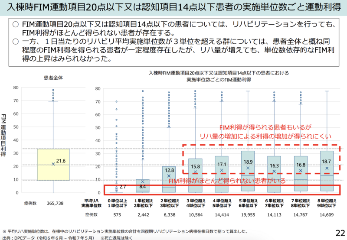Select the 患者全体 chart title
The height and width of the screenshot is (240, 347).
[53, 78]
